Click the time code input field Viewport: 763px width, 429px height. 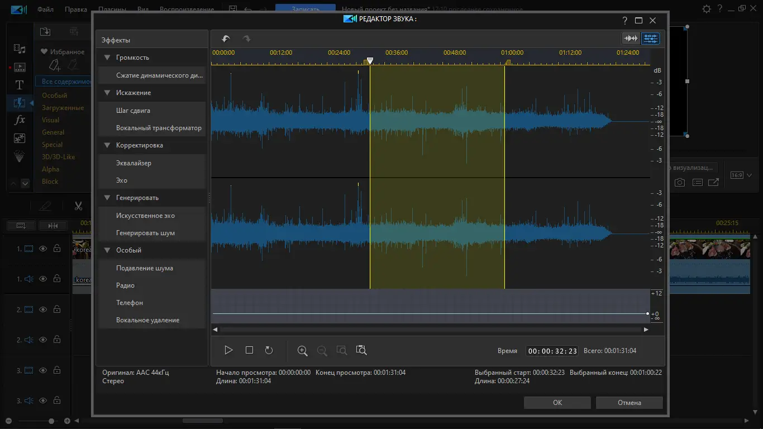(552, 351)
